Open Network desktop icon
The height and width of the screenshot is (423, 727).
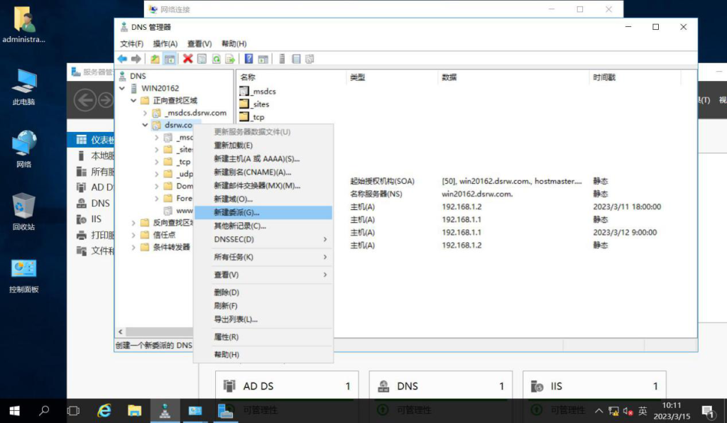click(23, 149)
